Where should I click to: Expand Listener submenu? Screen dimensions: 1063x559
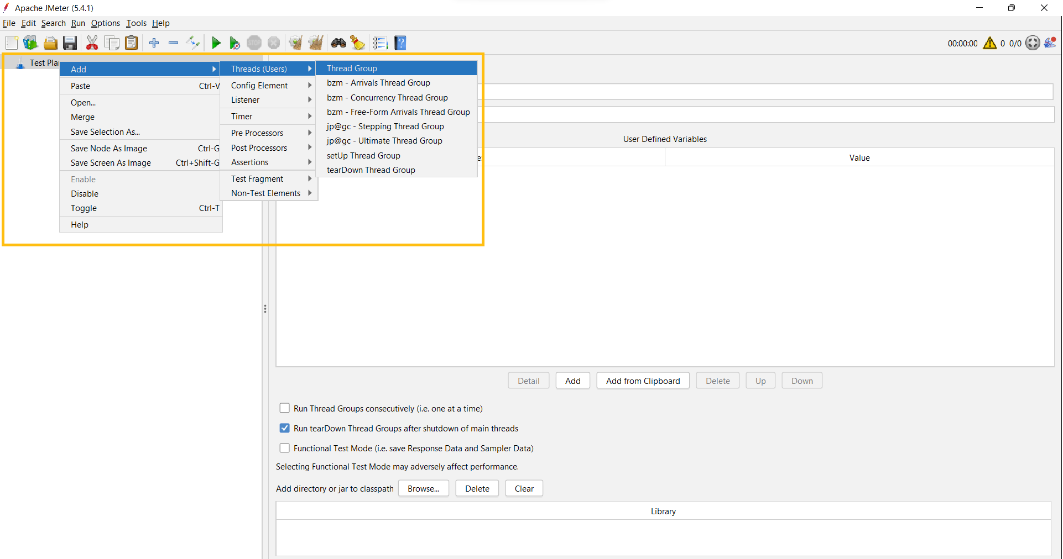pyautogui.click(x=268, y=100)
